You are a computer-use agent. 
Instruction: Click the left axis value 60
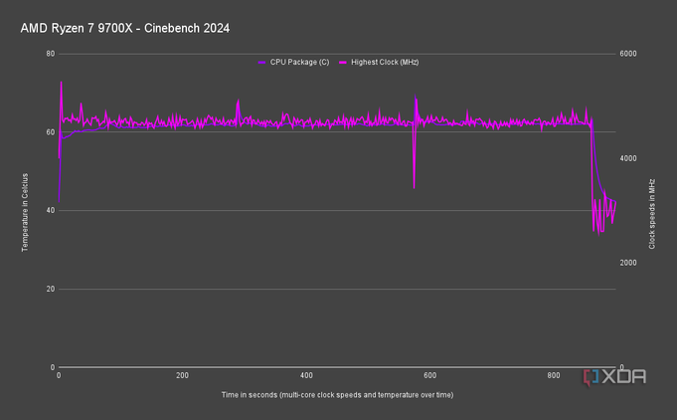coord(51,132)
